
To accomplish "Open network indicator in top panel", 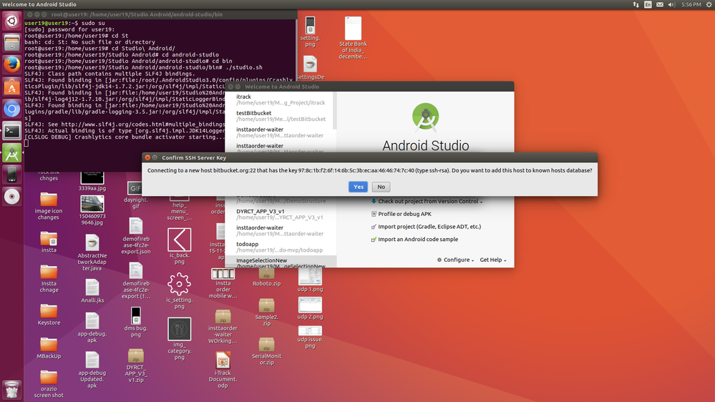I will coord(636,4).
